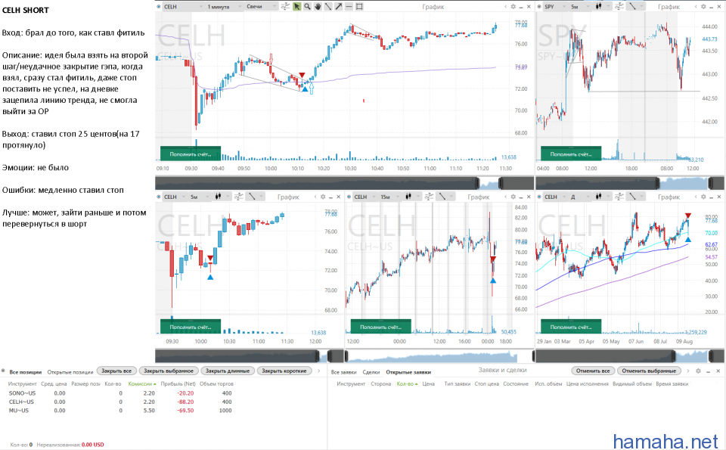This screenshot has height=450, width=726.
Task: Open settings gear of CELH daily chart
Action: pyautogui.click(x=703, y=197)
